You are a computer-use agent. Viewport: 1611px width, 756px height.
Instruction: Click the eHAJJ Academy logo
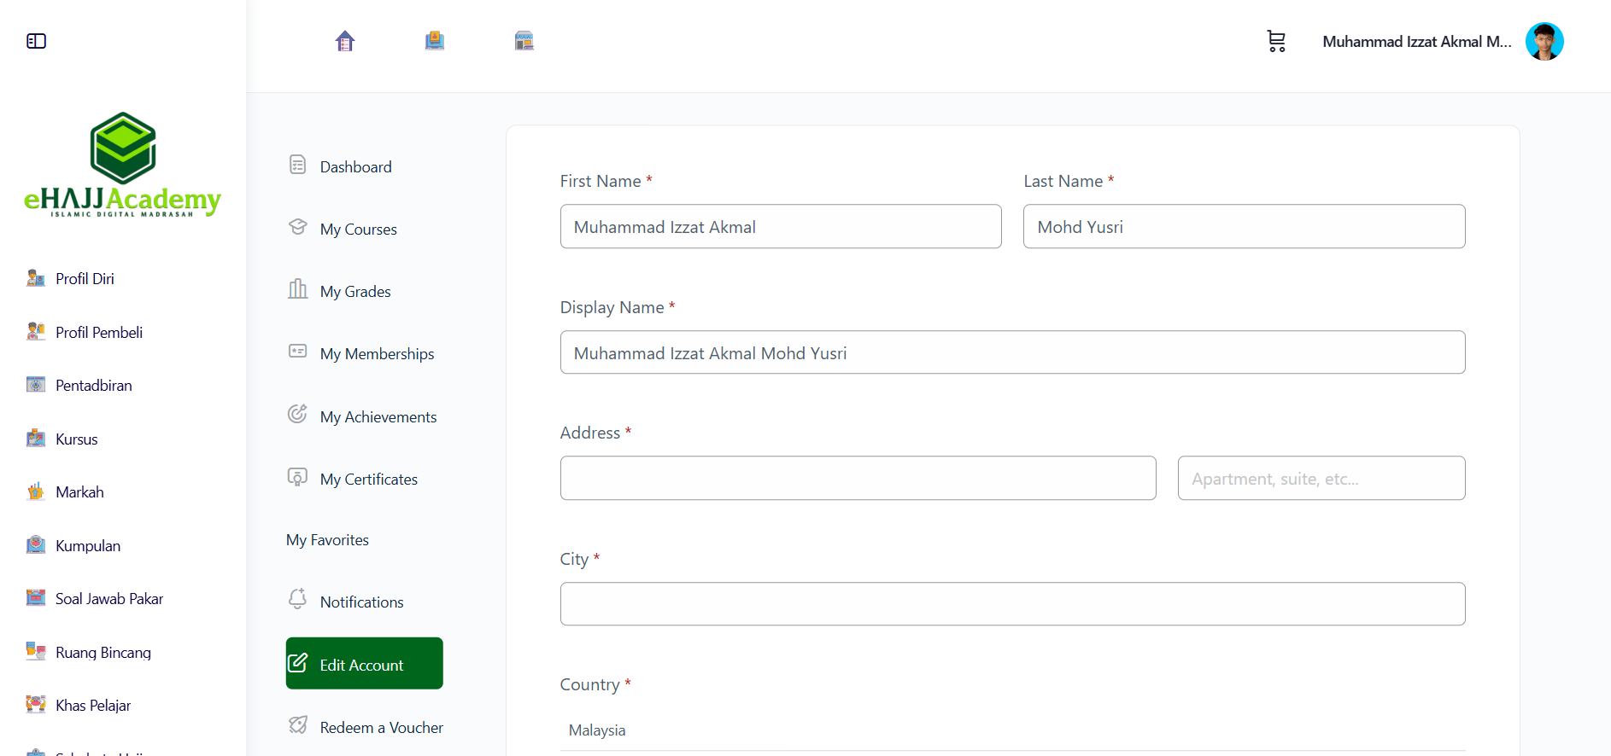[123, 165]
